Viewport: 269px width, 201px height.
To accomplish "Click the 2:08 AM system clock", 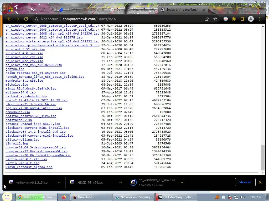I will pos(256,197).
